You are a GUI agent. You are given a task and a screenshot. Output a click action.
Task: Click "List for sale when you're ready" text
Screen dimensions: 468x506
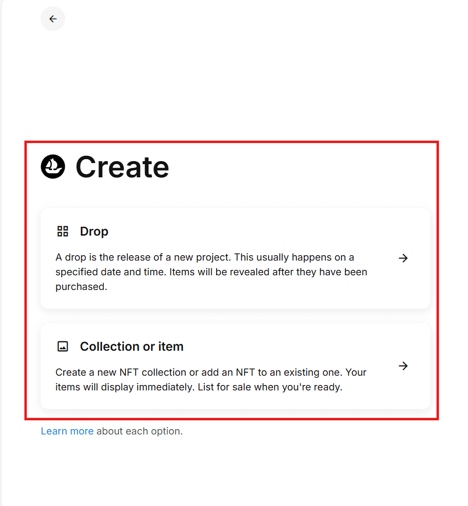pyautogui.click(x=270, y=387)
